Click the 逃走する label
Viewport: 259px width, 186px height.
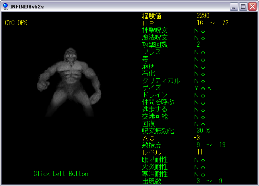pos(155,109)
